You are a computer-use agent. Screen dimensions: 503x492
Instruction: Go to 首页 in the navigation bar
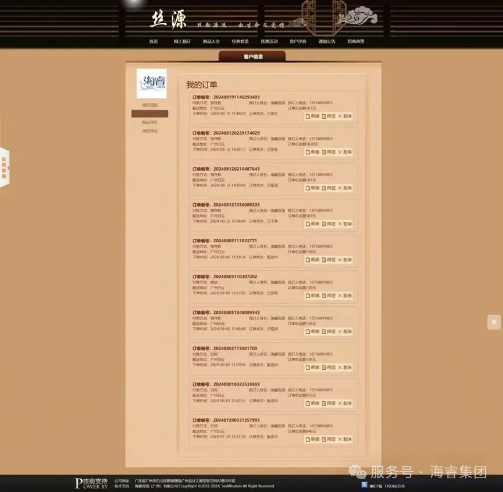click(154, 41)
